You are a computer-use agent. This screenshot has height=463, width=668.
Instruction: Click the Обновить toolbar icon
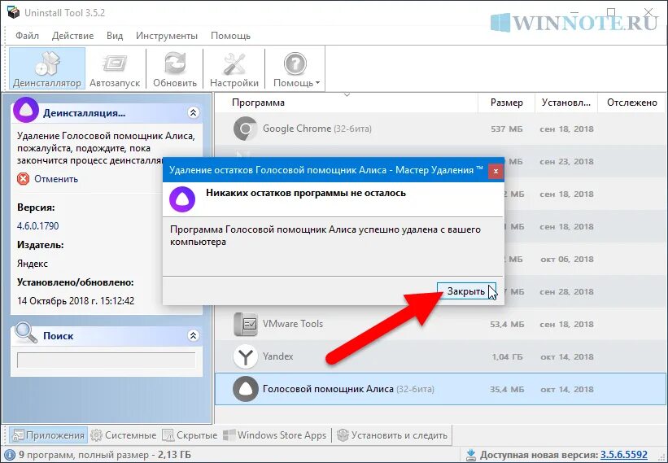point(175,69)
